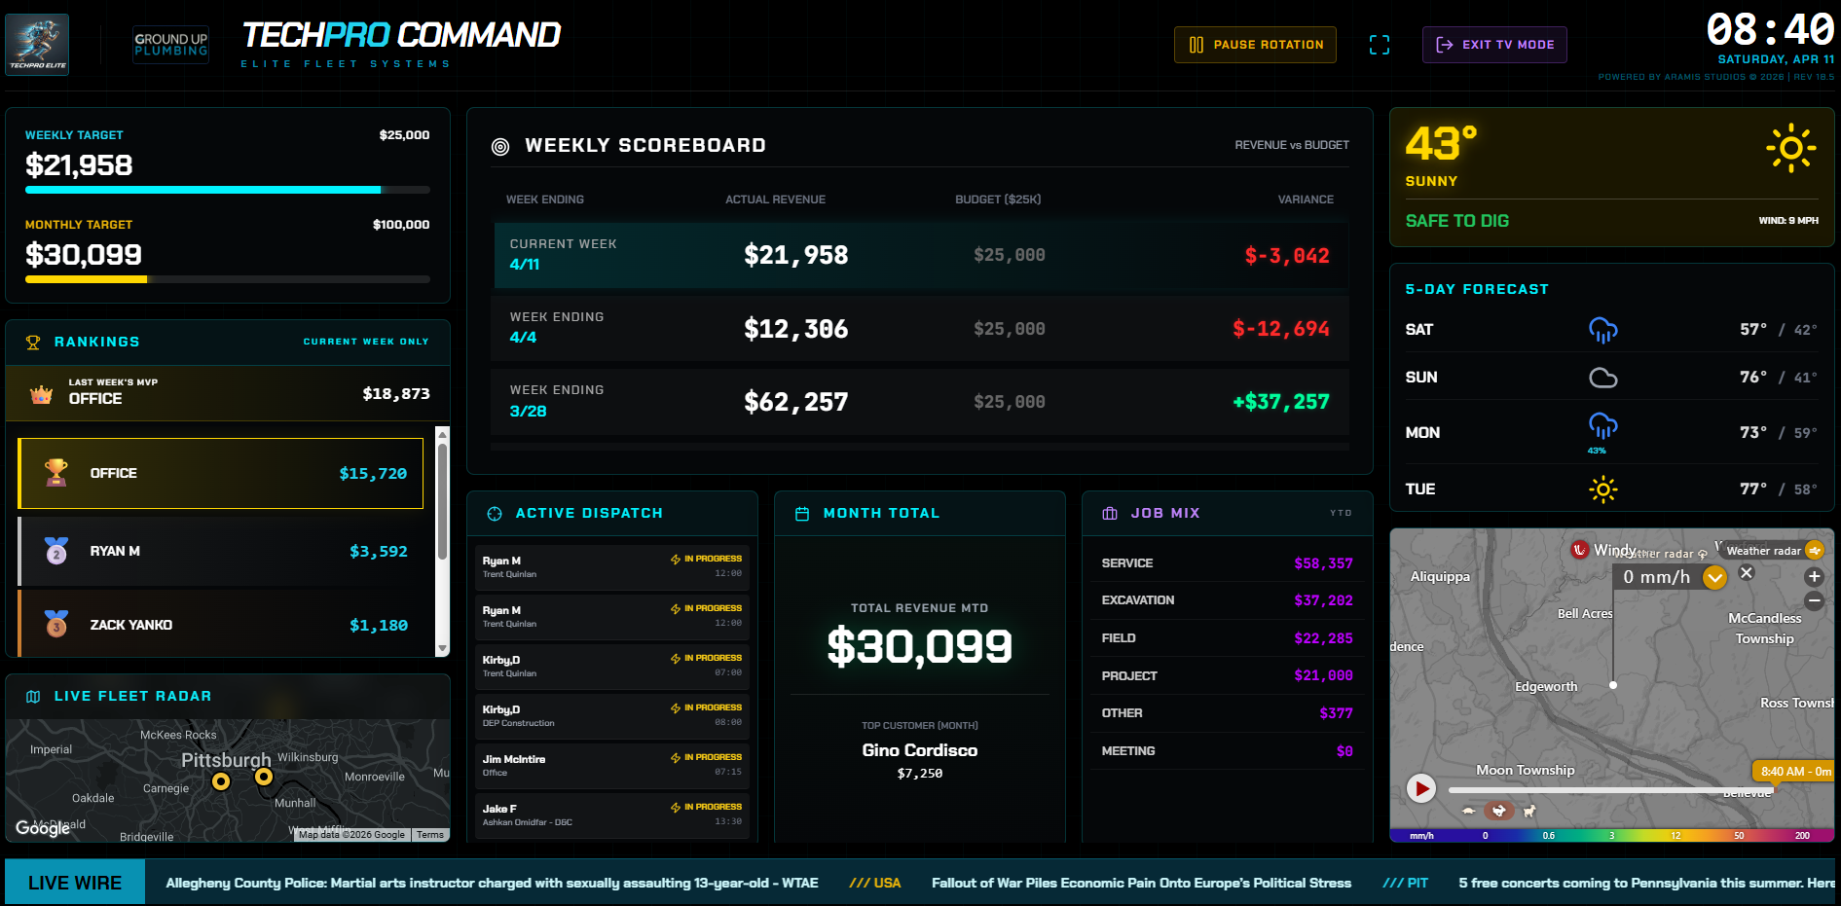Viewport: 1841px width, 906px height.
Task: Open the Terms link on the fleet map
Action: pos(429,834)
